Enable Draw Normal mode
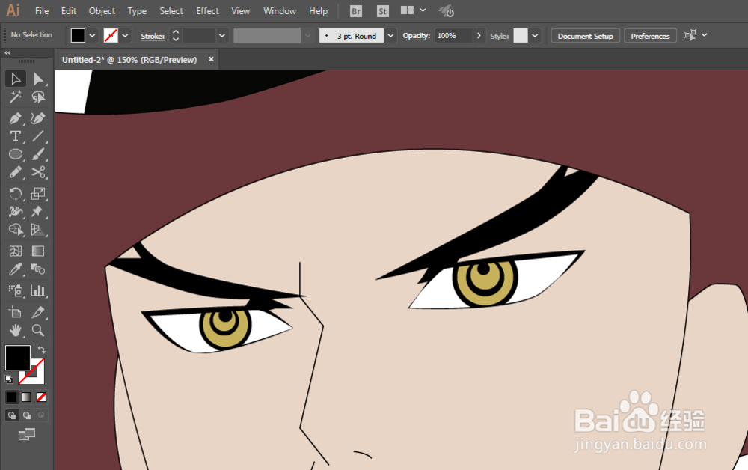 click(11, 415)
